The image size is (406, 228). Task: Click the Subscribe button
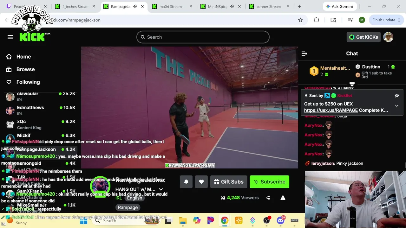coord(269,182)
